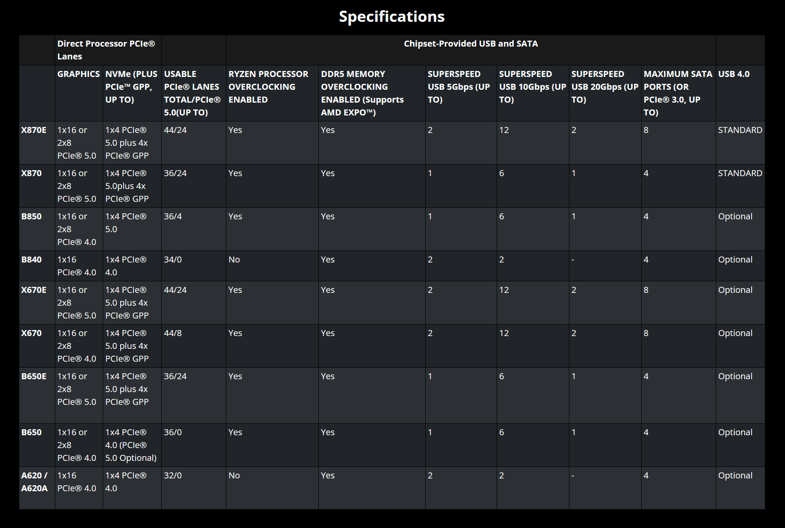Click Optional USB 4.0 cell in B850 row

pos(740,229)
